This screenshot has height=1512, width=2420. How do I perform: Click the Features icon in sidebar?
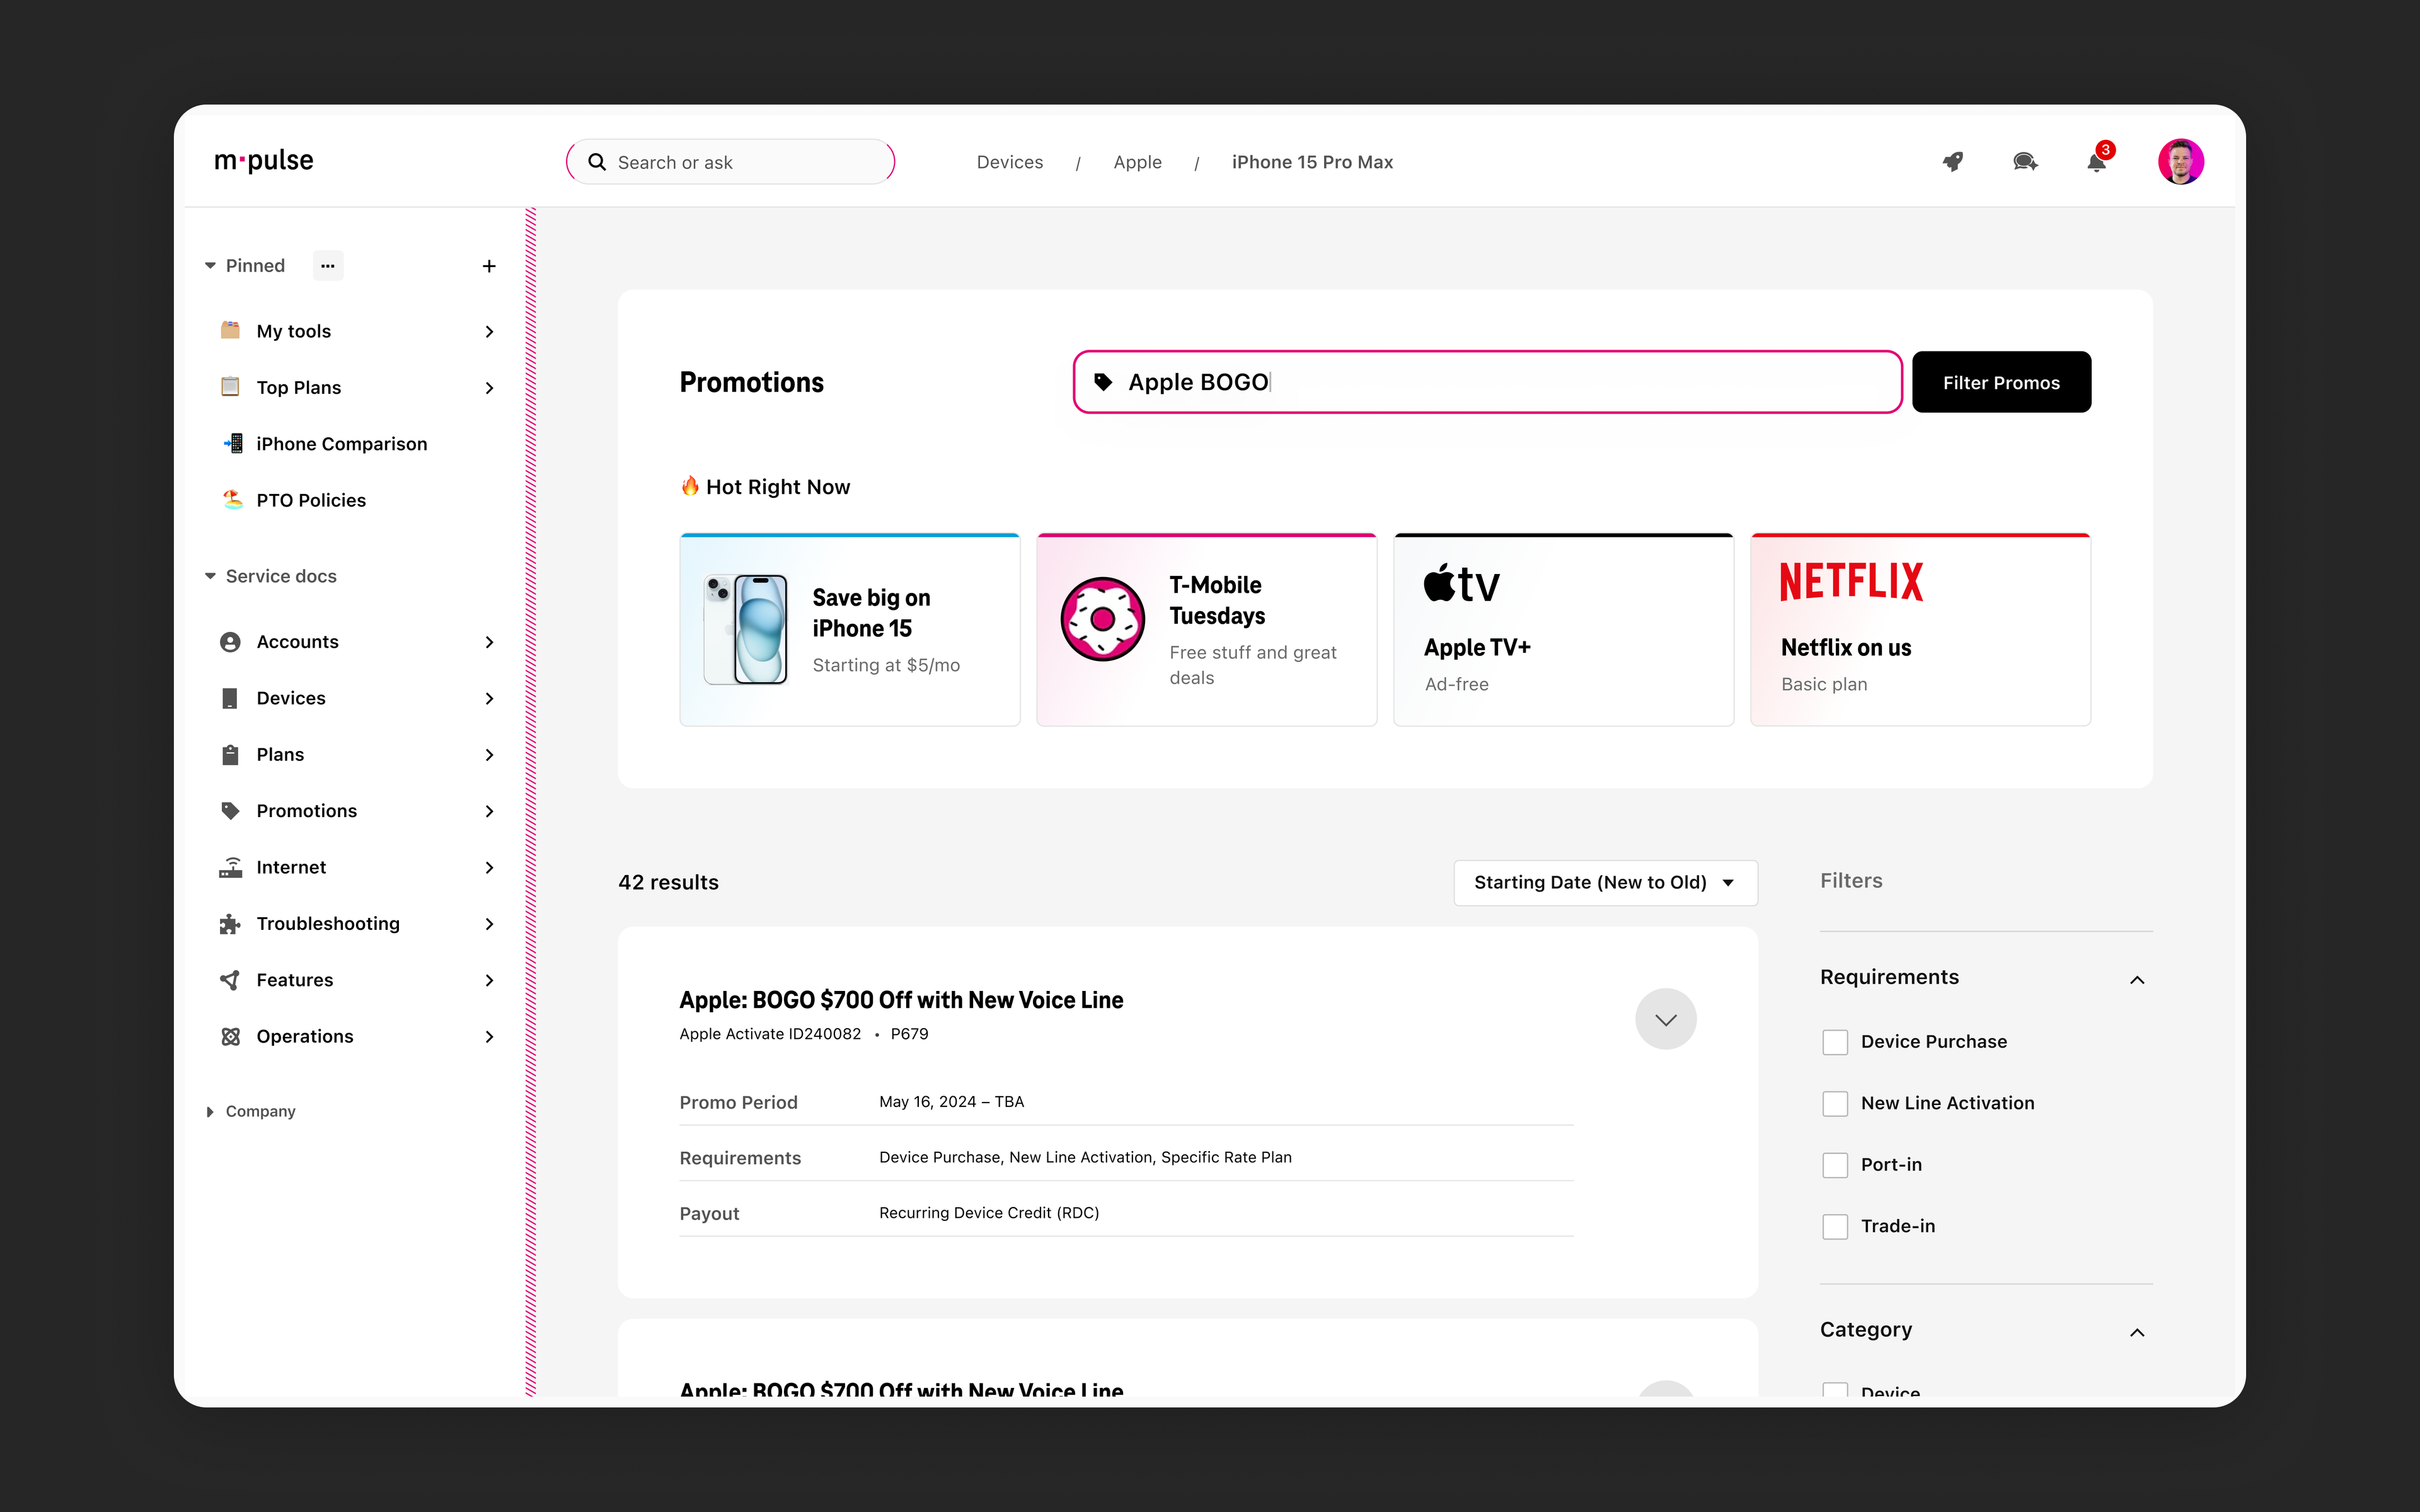coord(230,980)
